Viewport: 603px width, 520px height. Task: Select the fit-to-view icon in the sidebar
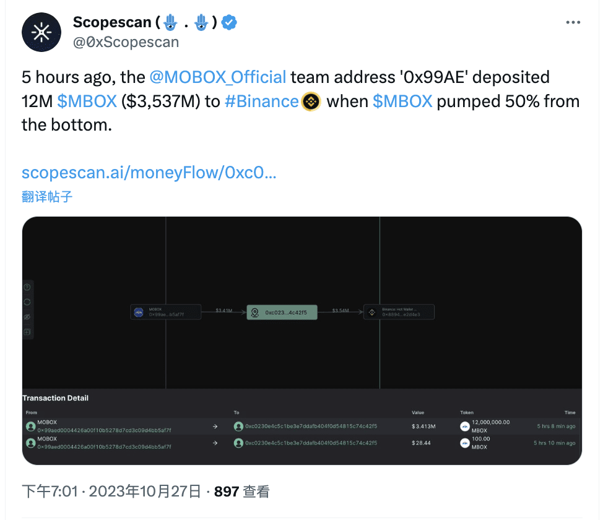coord(27,331)
